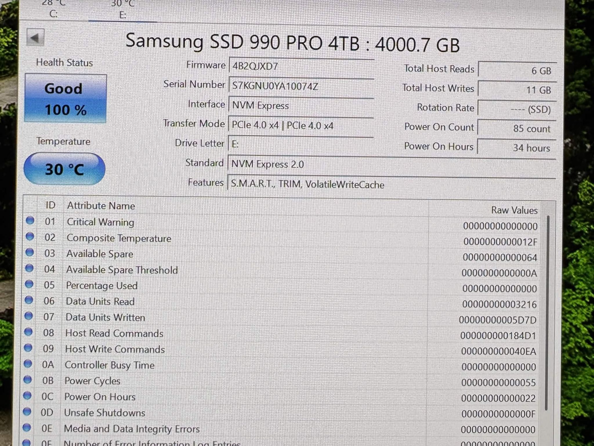Click the Serial Number field S7KGNU0YA10074Z

301,86
